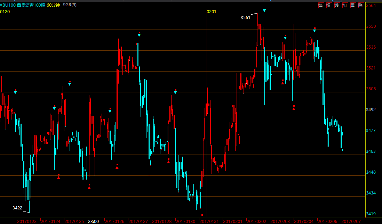Click the 3422 low price label

(x=17, y=208)
